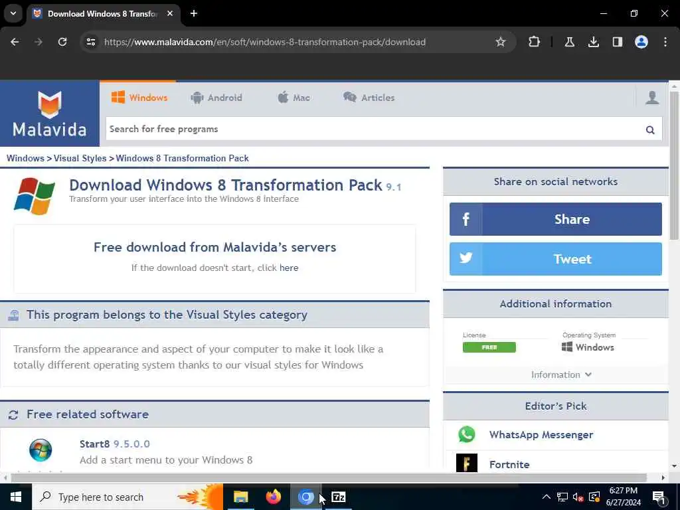The width and height of the screenshot is (680, 510).
Task: Click the taskbar search box
Action: click(127, 497)
